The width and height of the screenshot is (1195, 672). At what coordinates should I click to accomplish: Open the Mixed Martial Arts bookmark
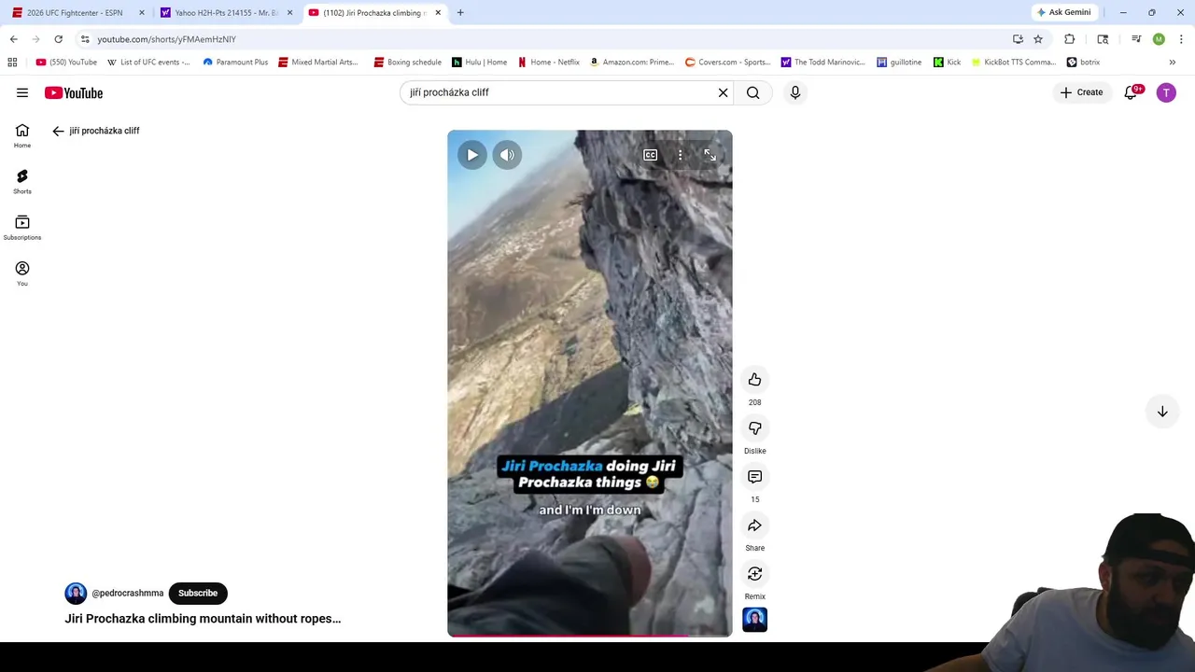tap(318, 63)
